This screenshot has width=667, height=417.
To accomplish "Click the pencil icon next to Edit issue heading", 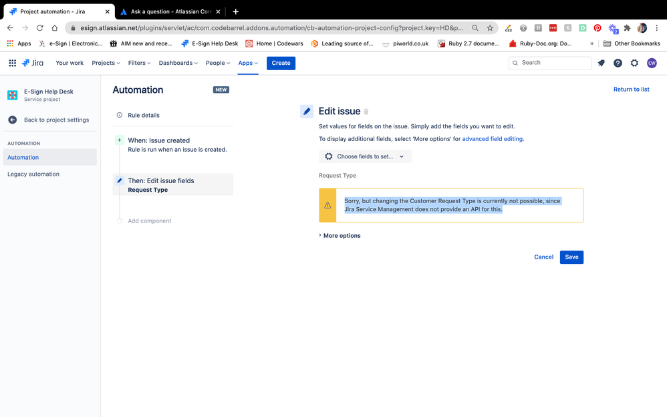I will (x=307, y=112).
